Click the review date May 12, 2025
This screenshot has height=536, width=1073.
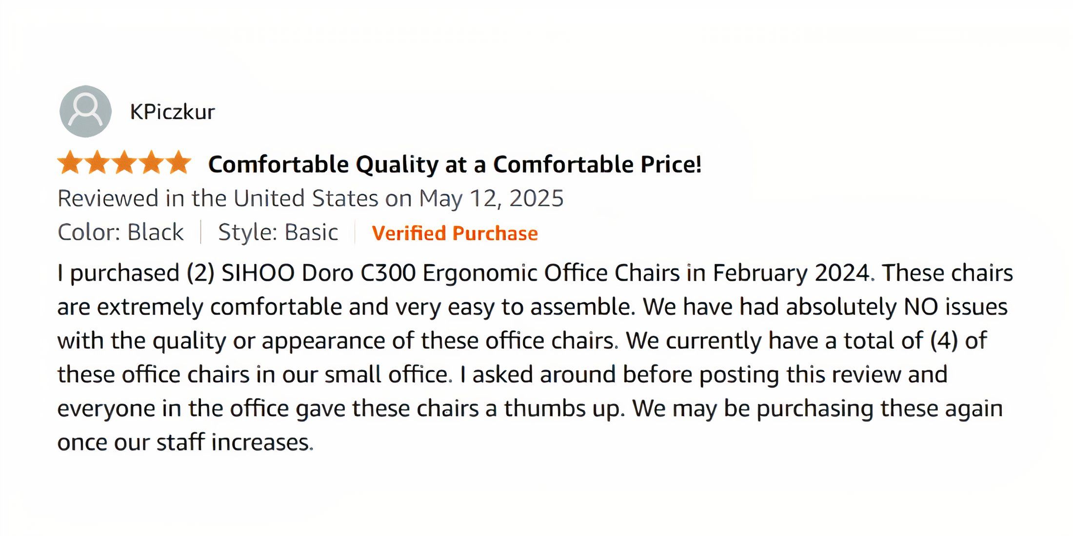click(492, 199)
